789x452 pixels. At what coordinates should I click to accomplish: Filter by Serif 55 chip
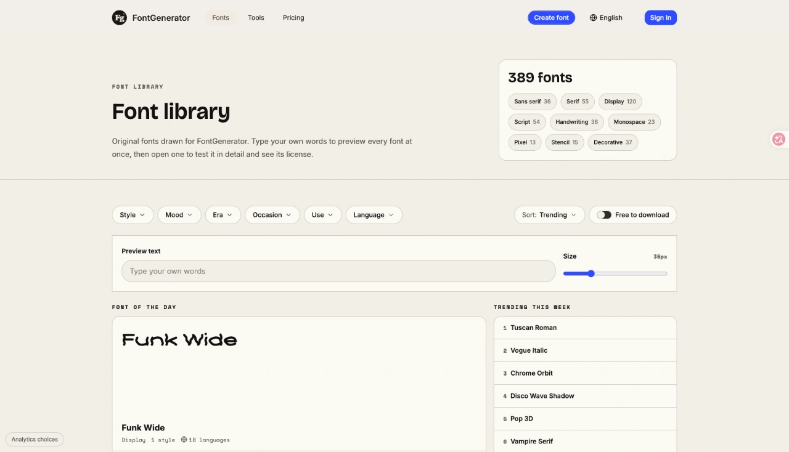tap(578, 102)
